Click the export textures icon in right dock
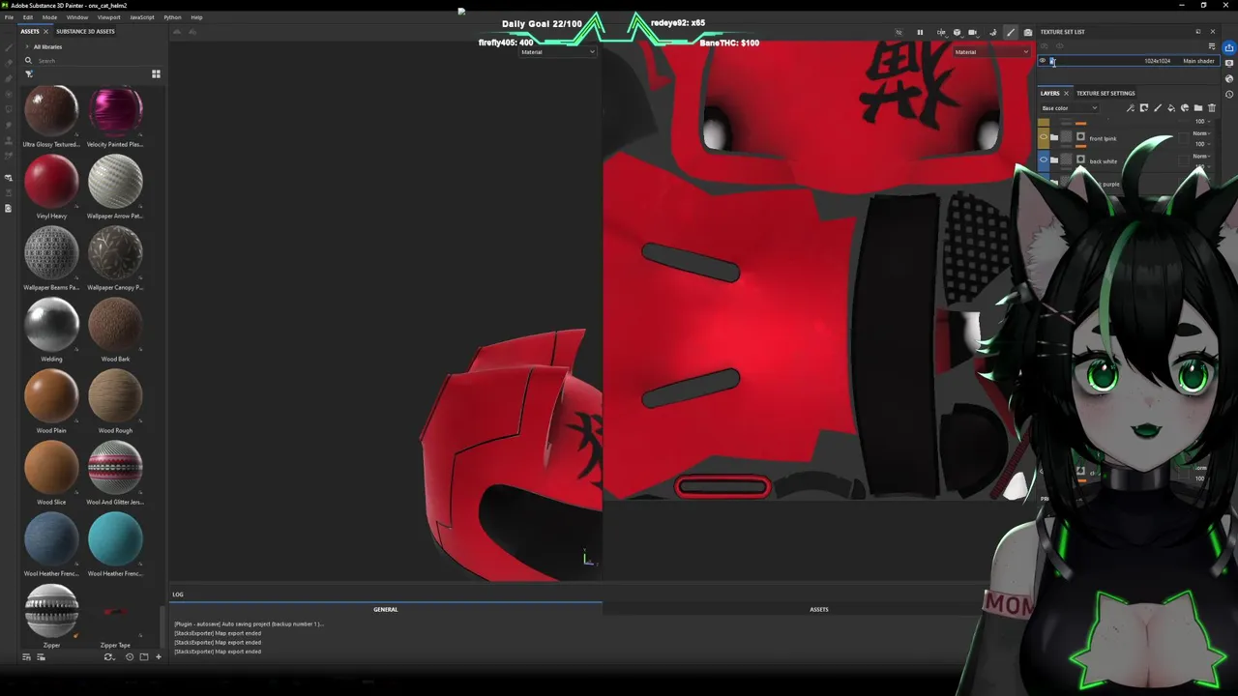 1229,47
